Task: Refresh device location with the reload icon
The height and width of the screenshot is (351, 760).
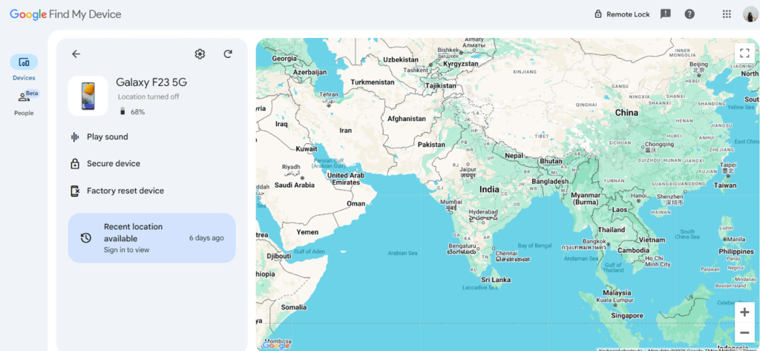Action: [x=228, y=54]
